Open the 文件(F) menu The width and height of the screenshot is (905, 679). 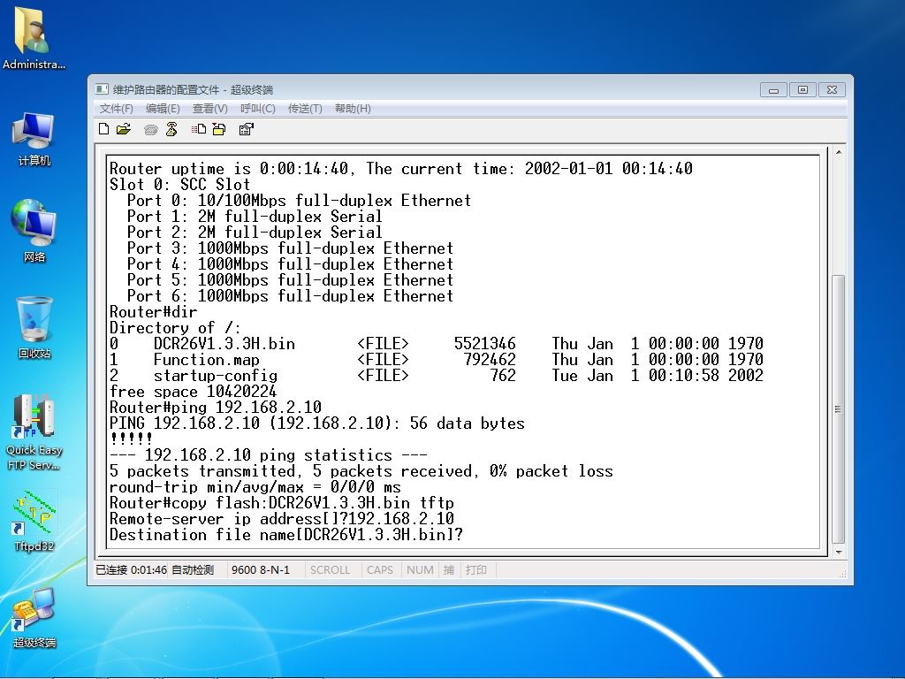point(116,109)
